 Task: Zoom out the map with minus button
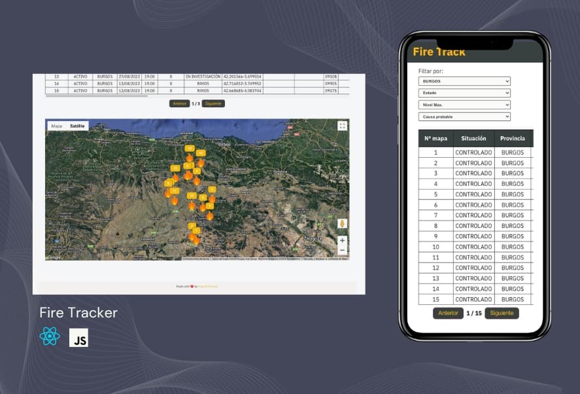pos(342,250)
